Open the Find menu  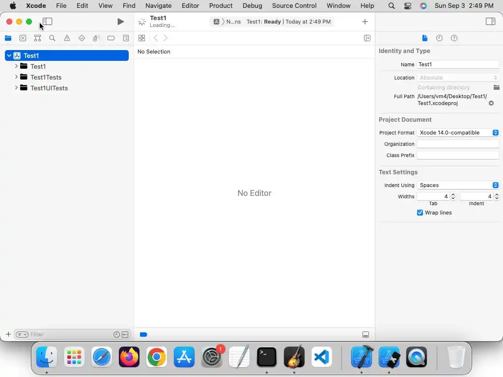129,6
